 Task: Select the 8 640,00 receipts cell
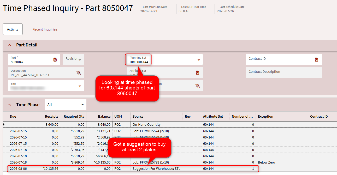47,125
